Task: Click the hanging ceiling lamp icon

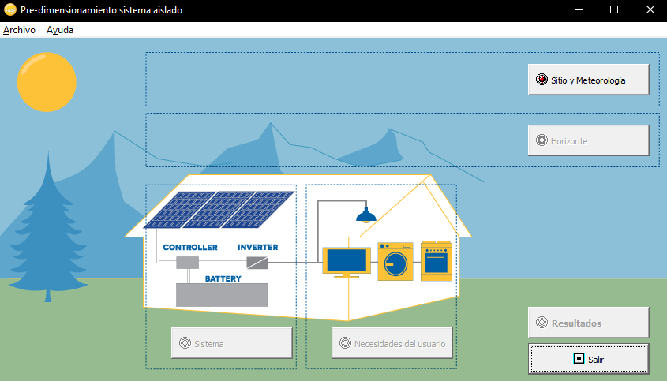Action: coord(365,215)
